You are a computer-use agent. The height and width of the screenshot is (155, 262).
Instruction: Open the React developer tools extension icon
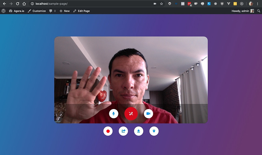(216, 4)
